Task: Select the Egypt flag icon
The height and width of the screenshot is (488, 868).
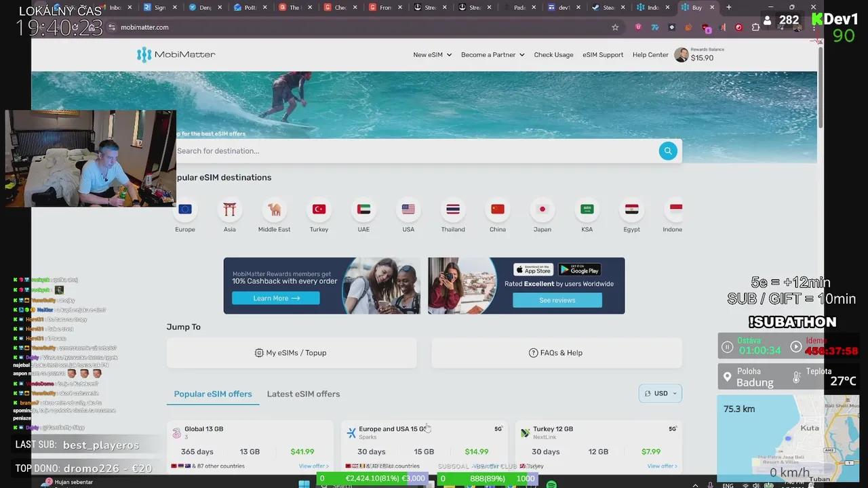Action: 631,209
